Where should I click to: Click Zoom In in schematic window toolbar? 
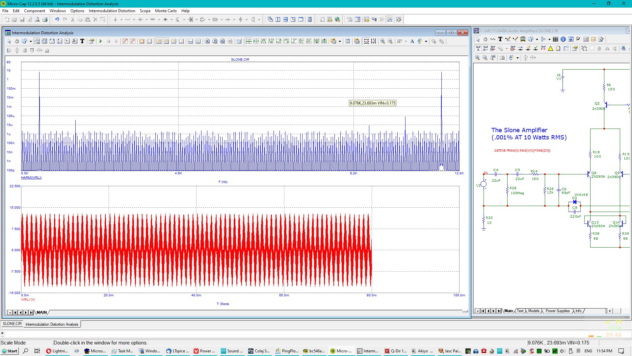coord(477,58)
